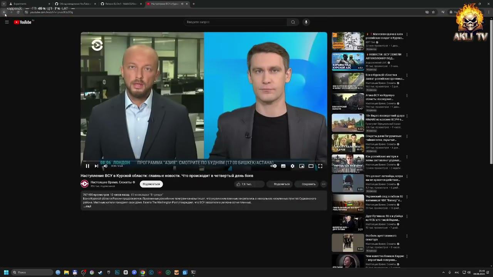Enter fullscreen mode in the player
Image resolution: width=493 pixels, height=277 pixels.
320,166
